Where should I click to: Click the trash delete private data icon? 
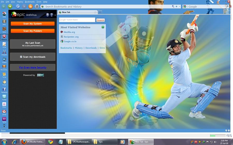click(37, 6)
